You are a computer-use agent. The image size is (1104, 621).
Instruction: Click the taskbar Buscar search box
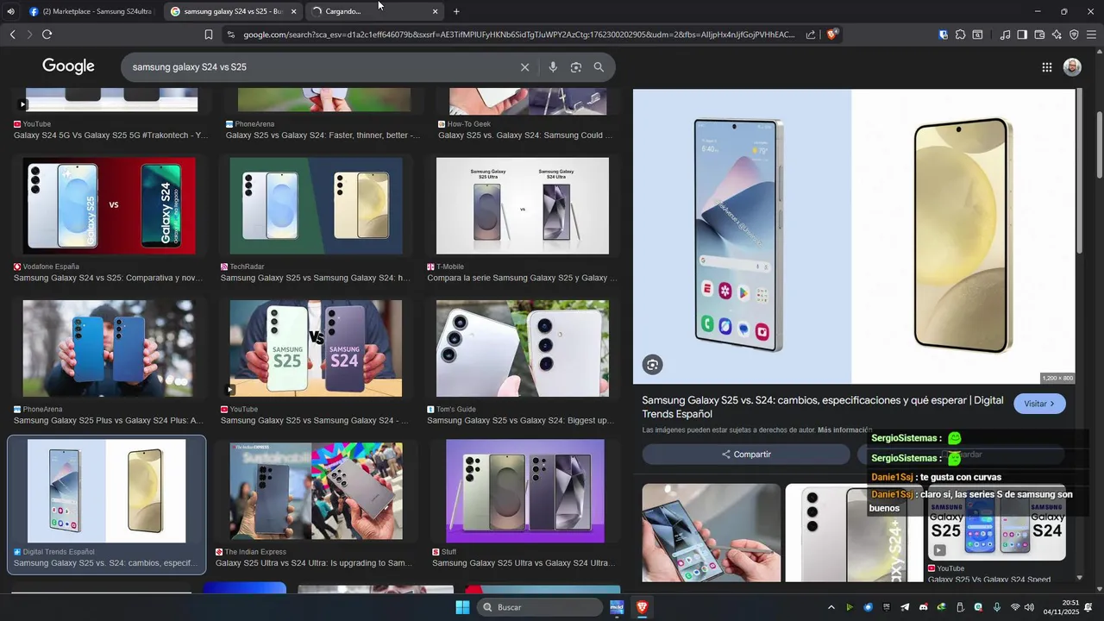point(540,607)
